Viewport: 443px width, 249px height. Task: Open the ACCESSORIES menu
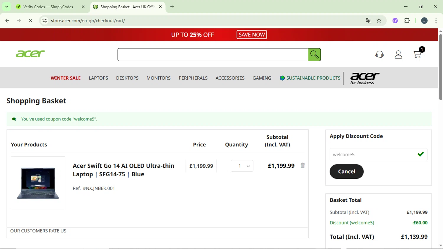pyautogui.click(x=230, y=78)
